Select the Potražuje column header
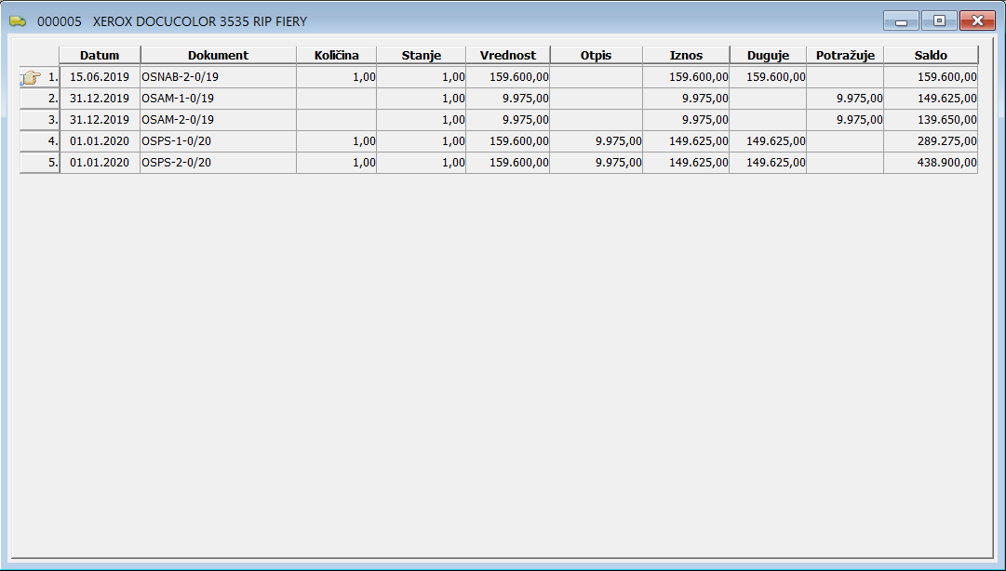The height and width of the screenshot is (571, 1006). click(x=845, y=55)
